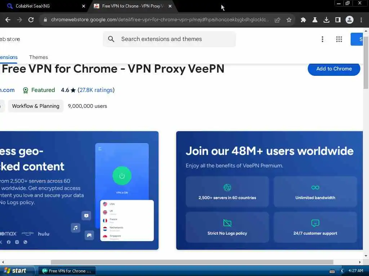Click the left arrow of the horizontal scrollbar
369x276 pixels.
[3, 262]
